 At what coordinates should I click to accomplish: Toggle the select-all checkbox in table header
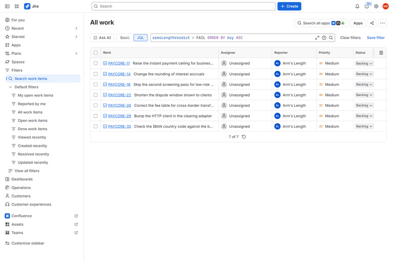(96, 53)
